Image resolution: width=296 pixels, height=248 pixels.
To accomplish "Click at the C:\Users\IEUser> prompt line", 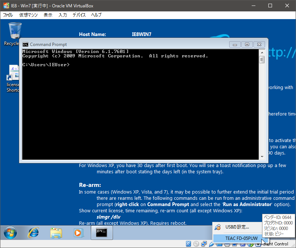I will tap(46, 65).
